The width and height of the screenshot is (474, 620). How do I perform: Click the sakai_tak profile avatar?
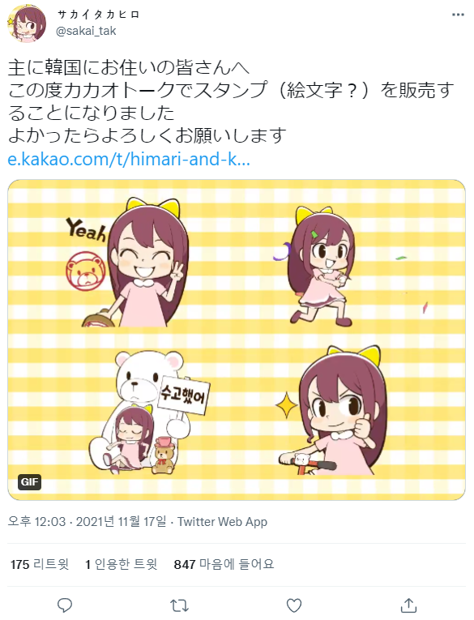tap(27, 24)
